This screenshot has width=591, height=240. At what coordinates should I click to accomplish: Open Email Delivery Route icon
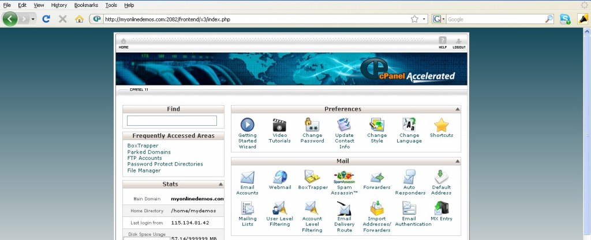pyautogui.click(x=344, y=208)
